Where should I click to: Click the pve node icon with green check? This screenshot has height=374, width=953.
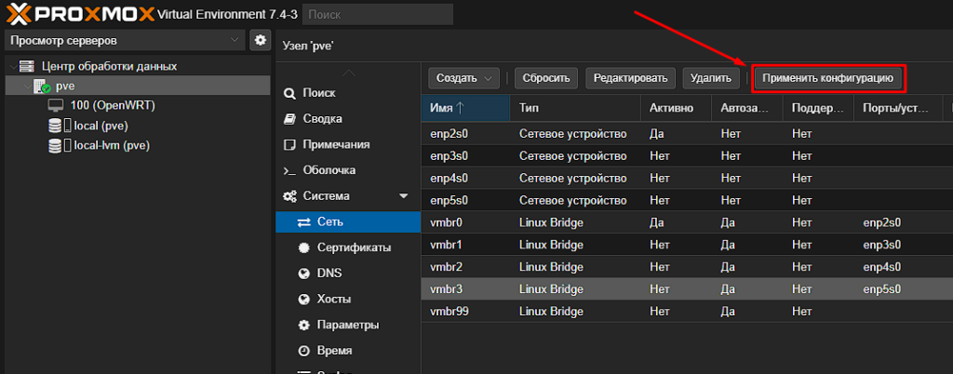point(42,87)
